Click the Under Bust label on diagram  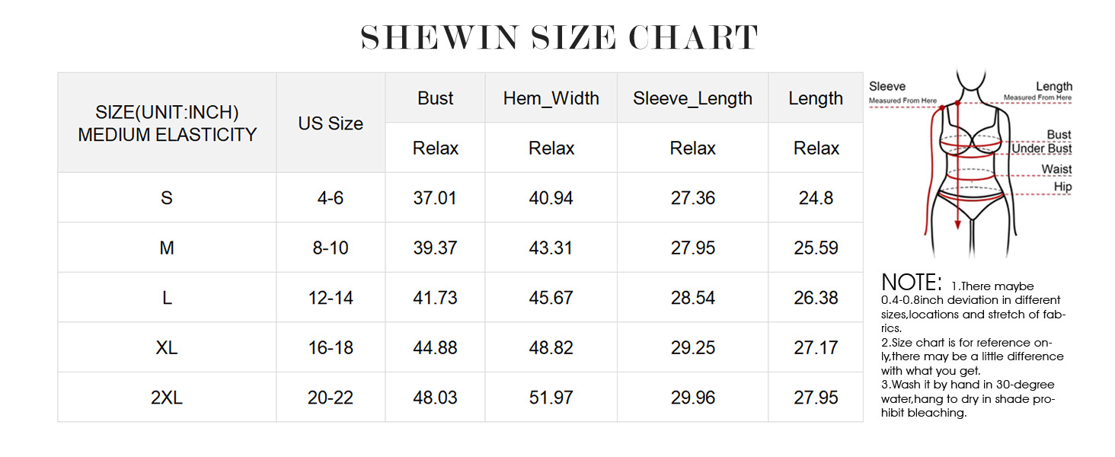(1041, 149)
